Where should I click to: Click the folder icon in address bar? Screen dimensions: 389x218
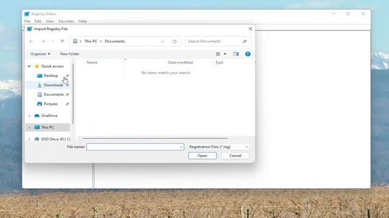pyautogui.click(x=75, y=41)
